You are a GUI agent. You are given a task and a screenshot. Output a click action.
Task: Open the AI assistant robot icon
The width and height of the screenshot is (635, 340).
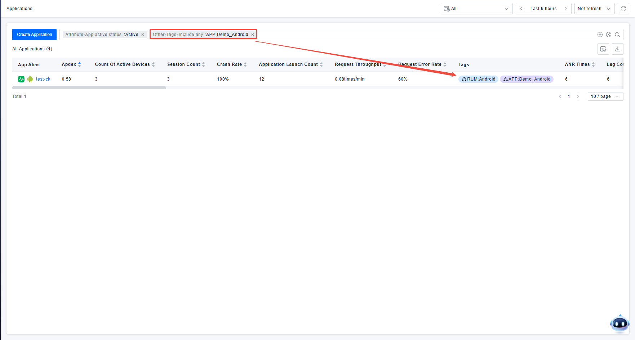tap(620, 324)
